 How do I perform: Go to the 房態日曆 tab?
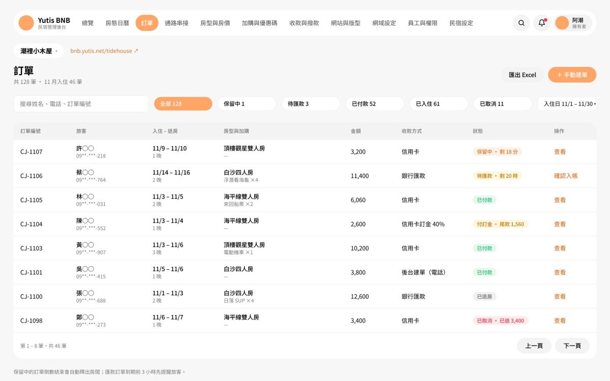pos(117,23)
